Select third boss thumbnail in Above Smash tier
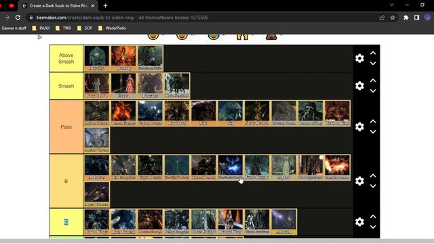The image size is (434, 244). tap(151, 58)
